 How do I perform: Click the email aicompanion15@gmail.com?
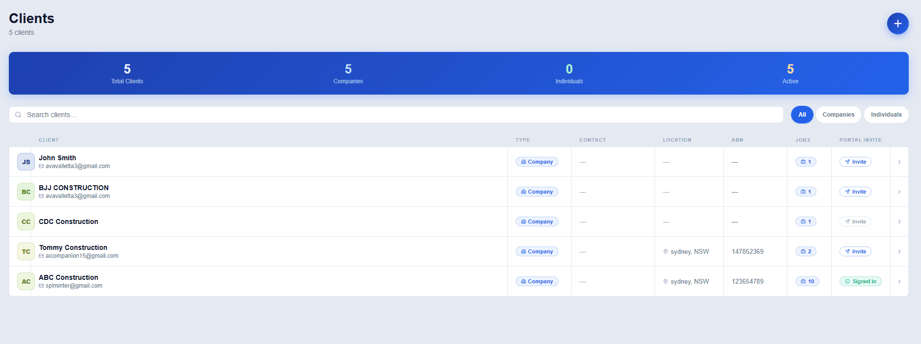tap(82, 256)
